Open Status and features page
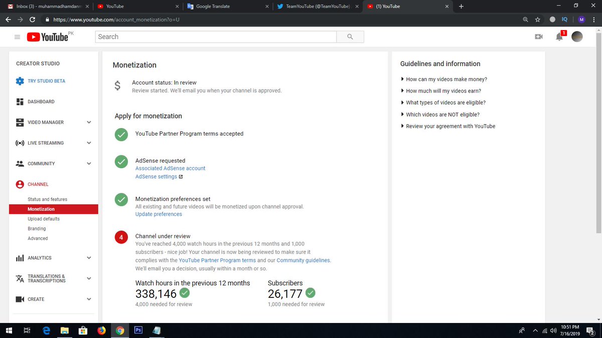 47,199
